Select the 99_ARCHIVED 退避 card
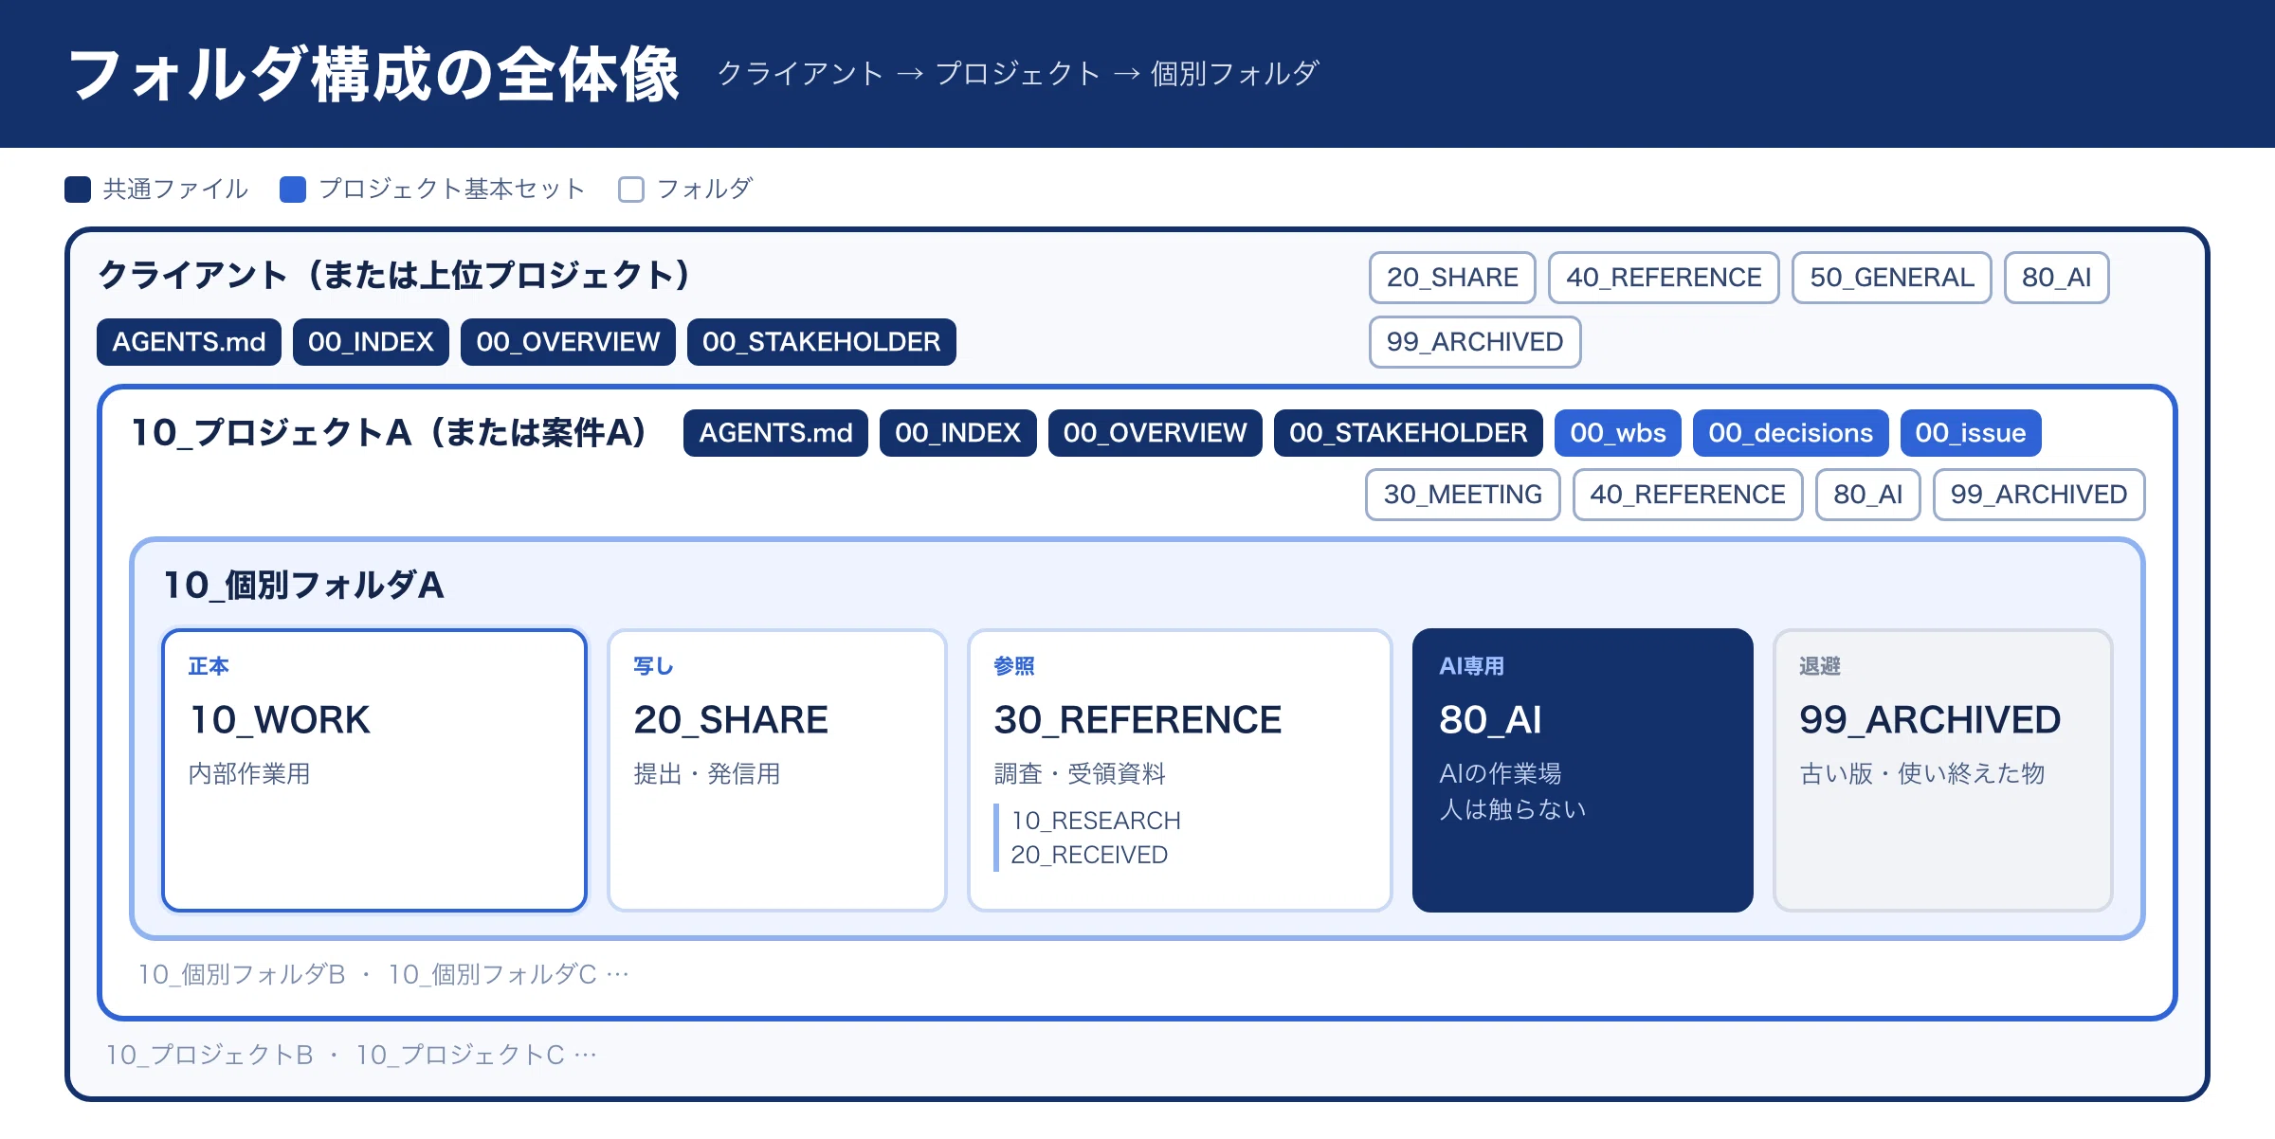Viewport: 2275px width, 1139px height. pyautogui.click(x=1942, y=770)
